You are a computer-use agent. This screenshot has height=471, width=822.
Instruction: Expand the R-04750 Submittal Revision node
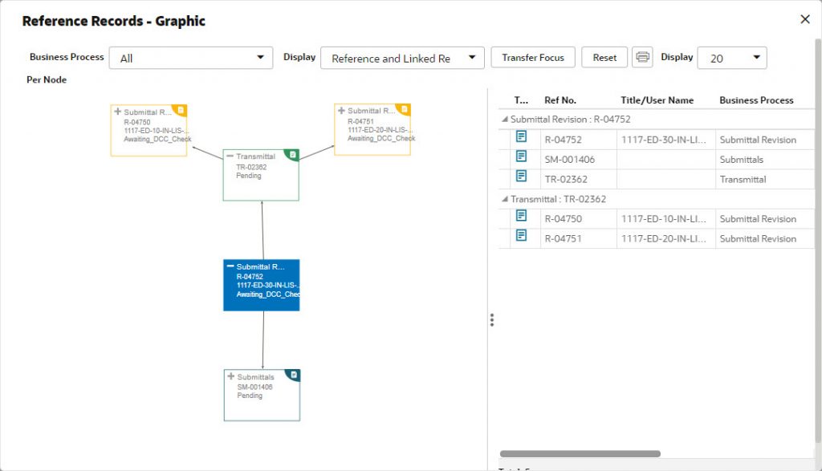[118, 112]
